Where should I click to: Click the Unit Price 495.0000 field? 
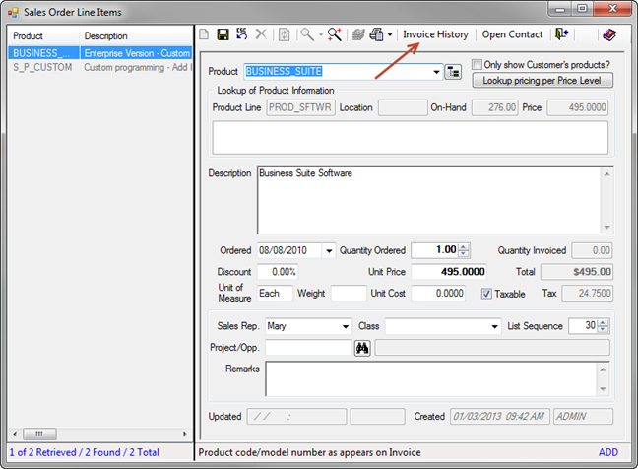449,272
